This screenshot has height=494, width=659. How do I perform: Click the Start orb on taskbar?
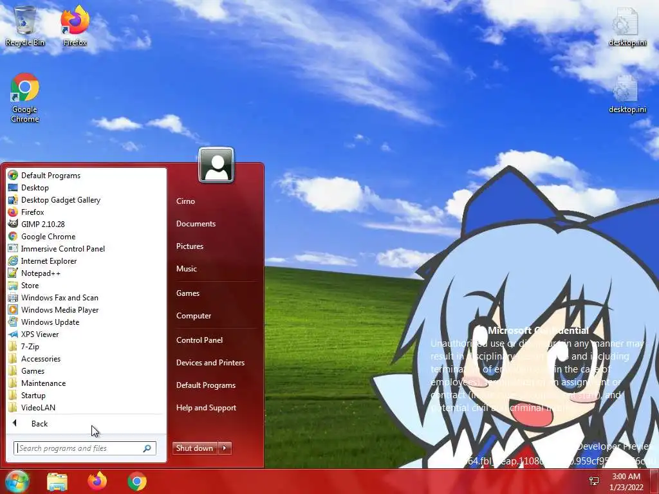(x=17, y=481)
